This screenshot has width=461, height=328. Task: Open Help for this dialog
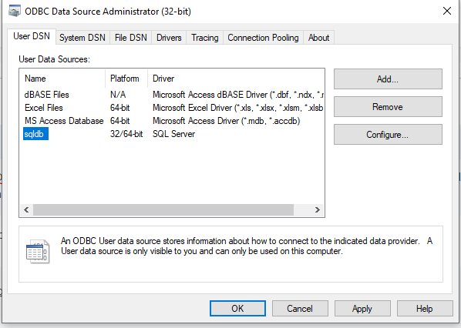[x=425, y=308]
